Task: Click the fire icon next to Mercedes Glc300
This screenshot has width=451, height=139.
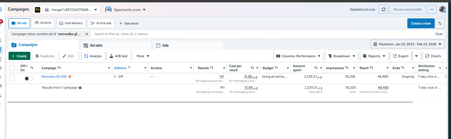Action: coord(70,77)
